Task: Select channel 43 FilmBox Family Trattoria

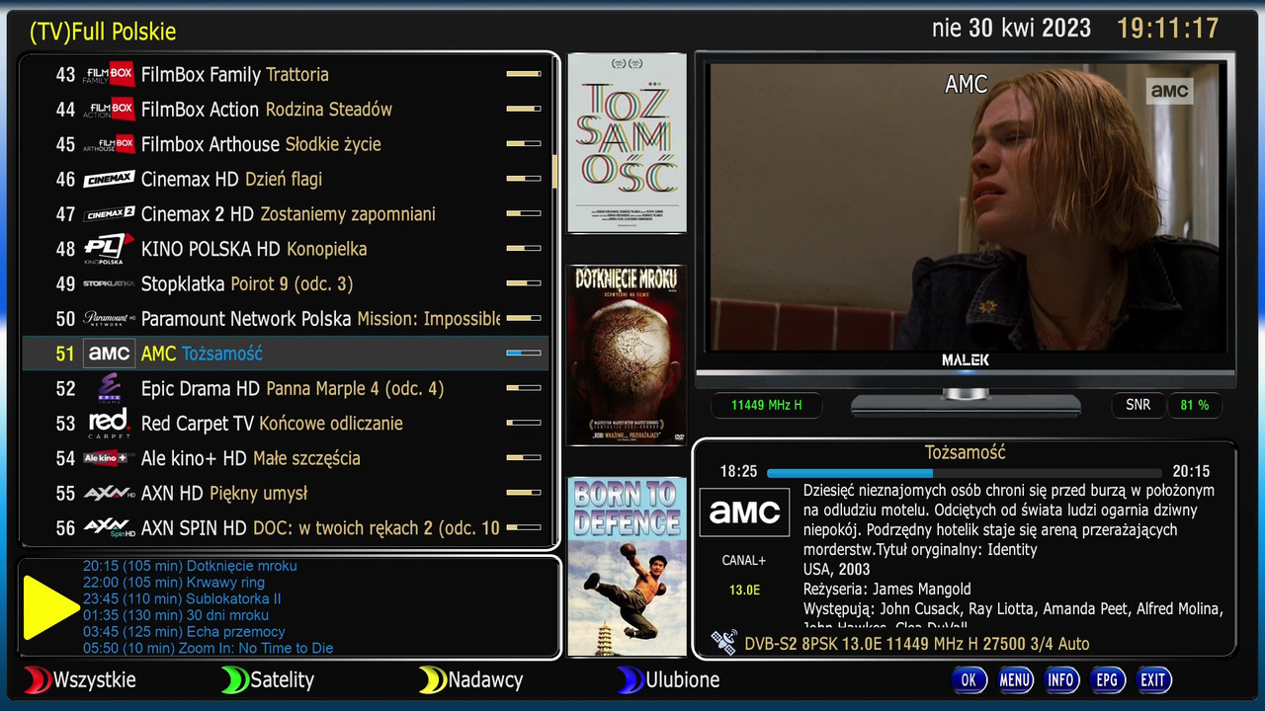Action: tap(286, 74)
